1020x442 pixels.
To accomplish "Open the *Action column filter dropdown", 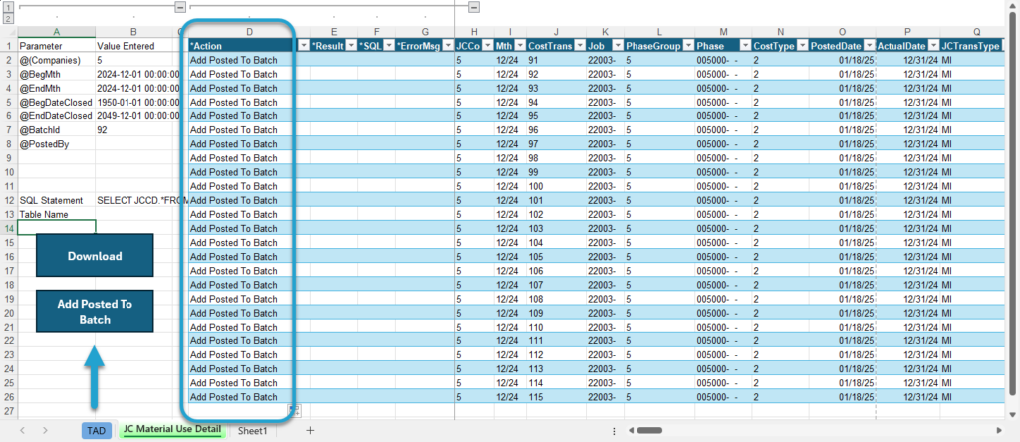I will (304, 46).
